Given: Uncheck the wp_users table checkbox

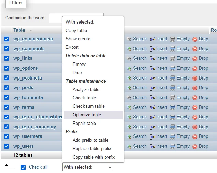Looking at the screenshot, I should pyautogui.click(x=6, y=146).
